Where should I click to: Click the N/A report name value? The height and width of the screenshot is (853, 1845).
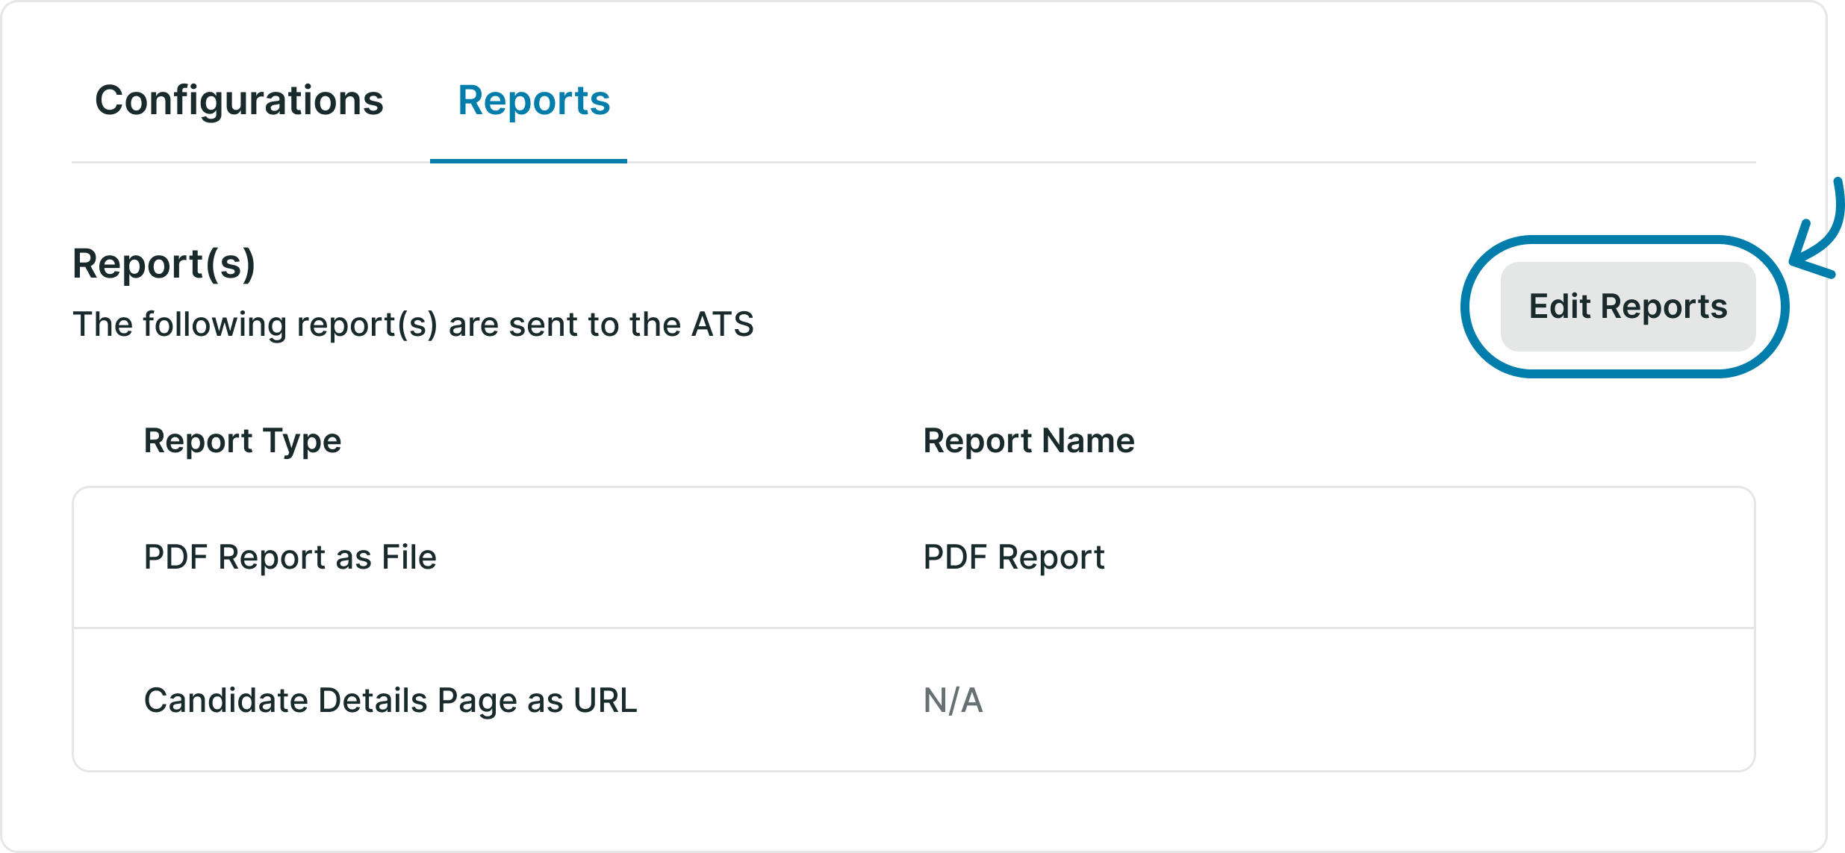(x=953, y=700)
